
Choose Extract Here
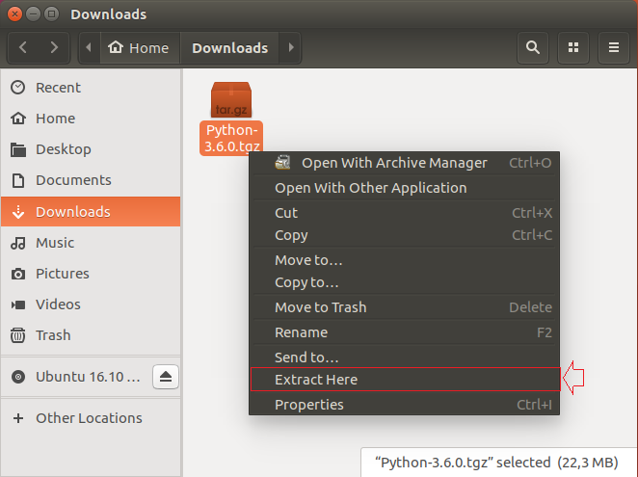406,380
